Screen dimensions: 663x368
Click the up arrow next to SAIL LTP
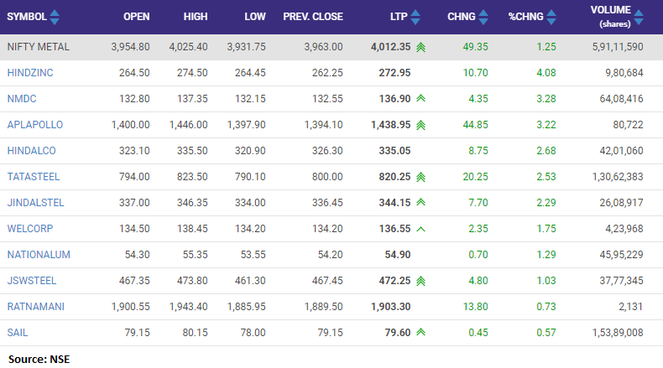(x=420, y=333)
